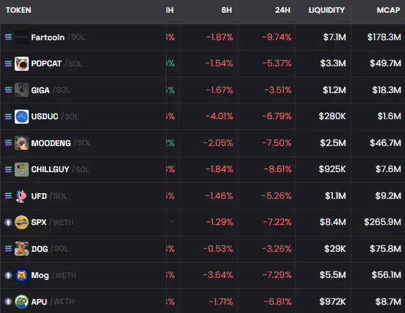405x313 pixels.
Task: Click the TOKEN column header
Action: click(18, 10)
